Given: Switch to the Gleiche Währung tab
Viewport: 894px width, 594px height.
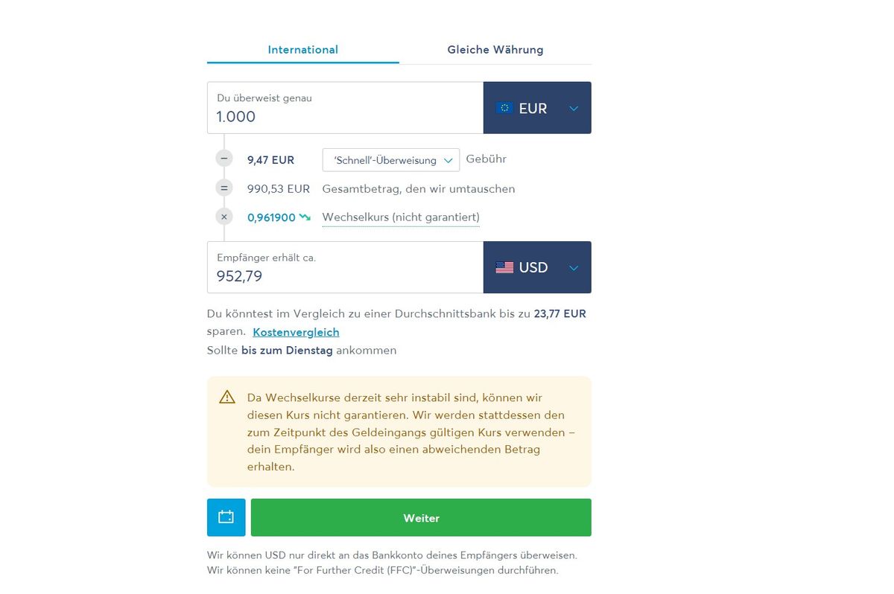Looking at the screenshot, I should click(495, 49).
